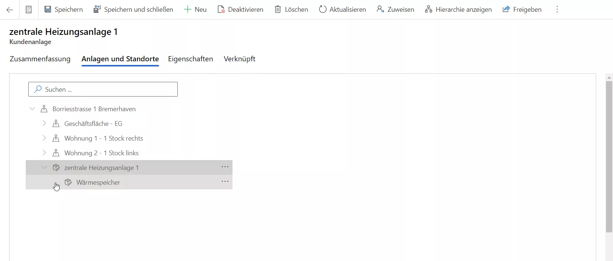The width and height of the screenshot is (613, 261).
Task: Switch to the Eigenschaften tab
Action: pyautogui.click(x=190, y=59)
